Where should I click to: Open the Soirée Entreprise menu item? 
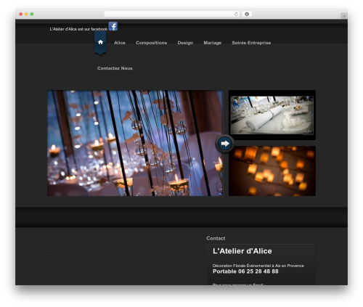click(x=251, y=43)
